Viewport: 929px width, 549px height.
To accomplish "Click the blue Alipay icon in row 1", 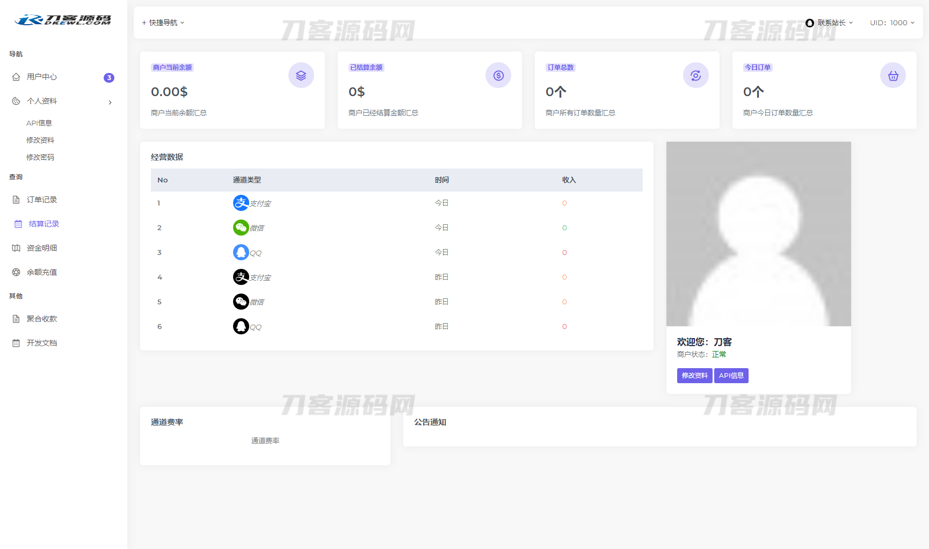I will (x=241, y=203).
